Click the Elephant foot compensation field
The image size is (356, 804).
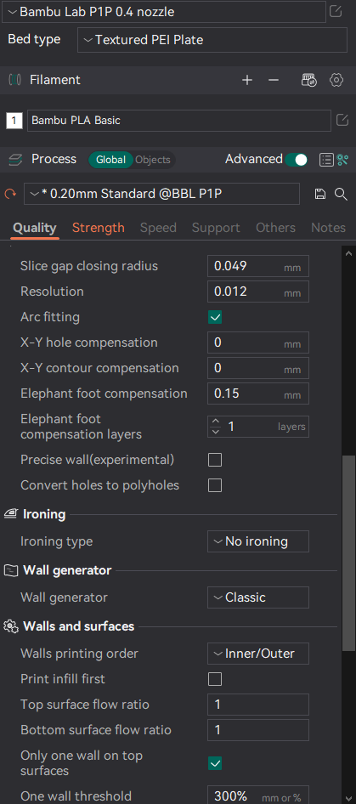click(258, 394)
